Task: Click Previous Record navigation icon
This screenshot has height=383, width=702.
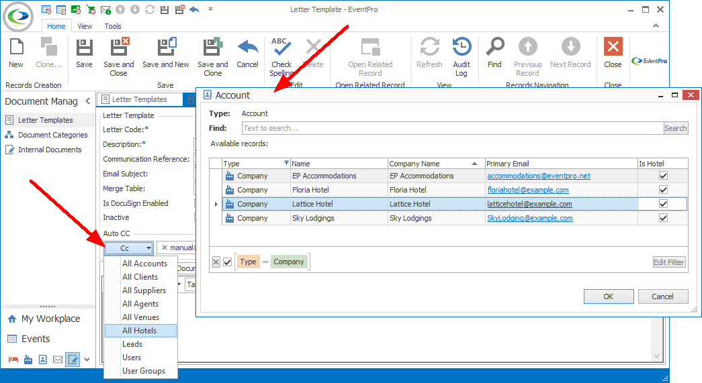Action: coord(528,46)
